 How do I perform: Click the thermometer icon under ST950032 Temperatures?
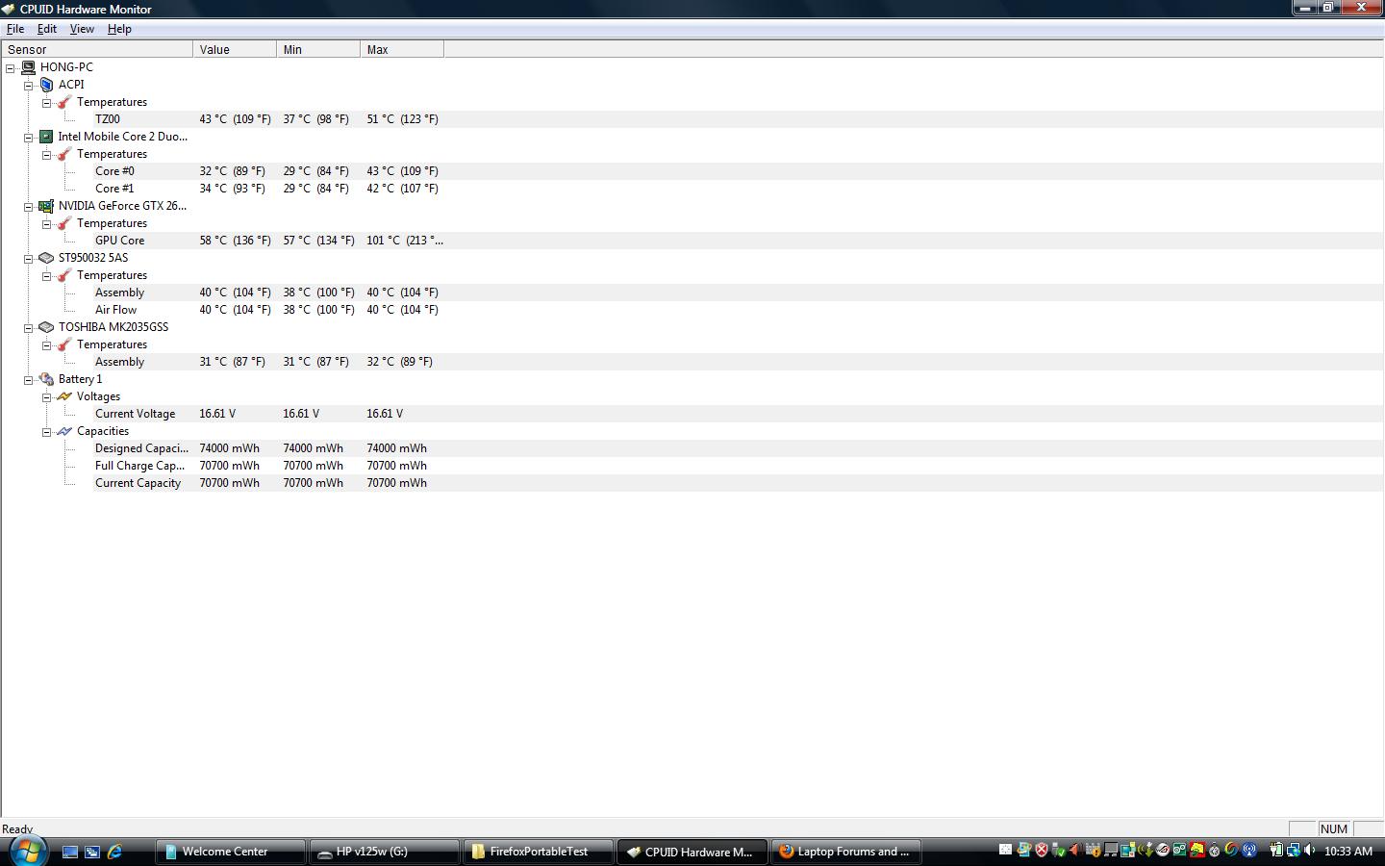[64, 275]
